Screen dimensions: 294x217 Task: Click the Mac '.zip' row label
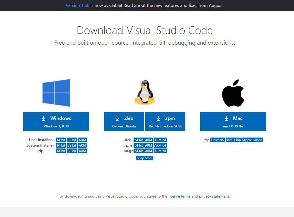coord(207,140)
